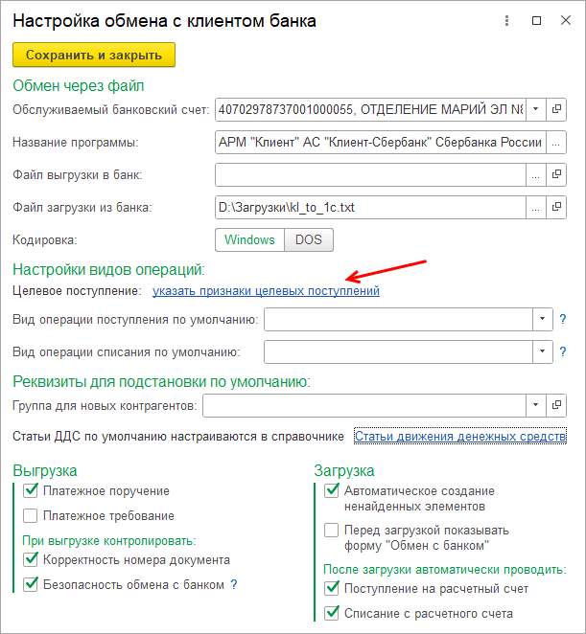The height and width of the screenshot is (634, 586).
Task: Select the DOS encoding option
Action: pyautogui.click(x=308, y=239)
